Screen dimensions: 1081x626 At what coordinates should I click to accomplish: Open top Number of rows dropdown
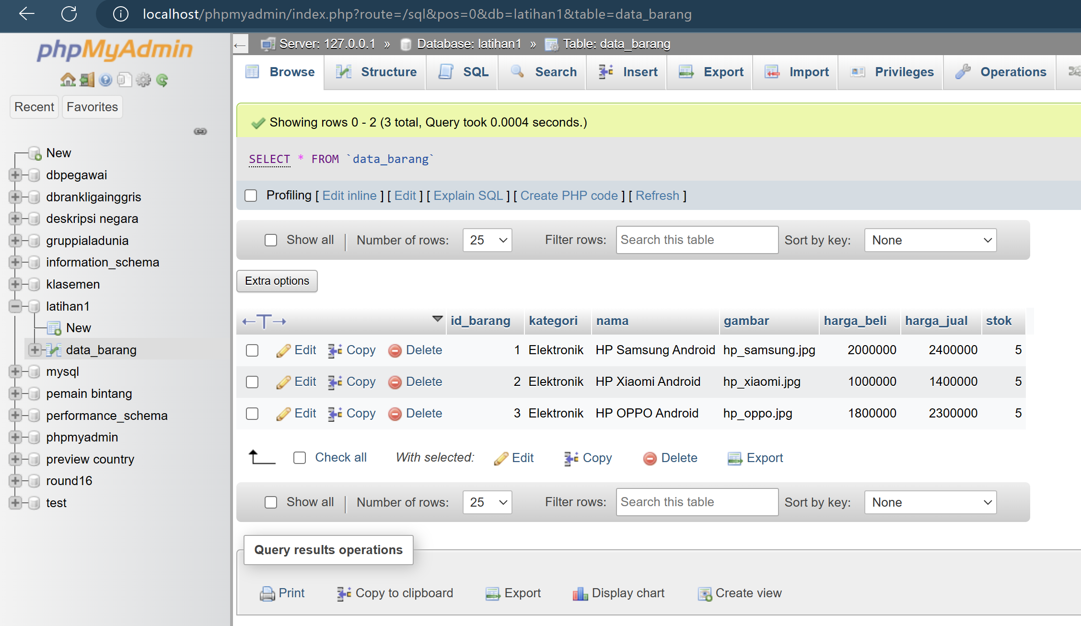point(487,240)
